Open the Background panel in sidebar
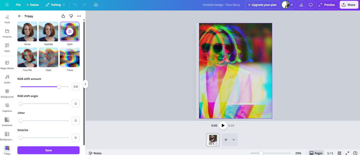The width and height of the screenshot is (360, 155). click(x=7, y=93)
